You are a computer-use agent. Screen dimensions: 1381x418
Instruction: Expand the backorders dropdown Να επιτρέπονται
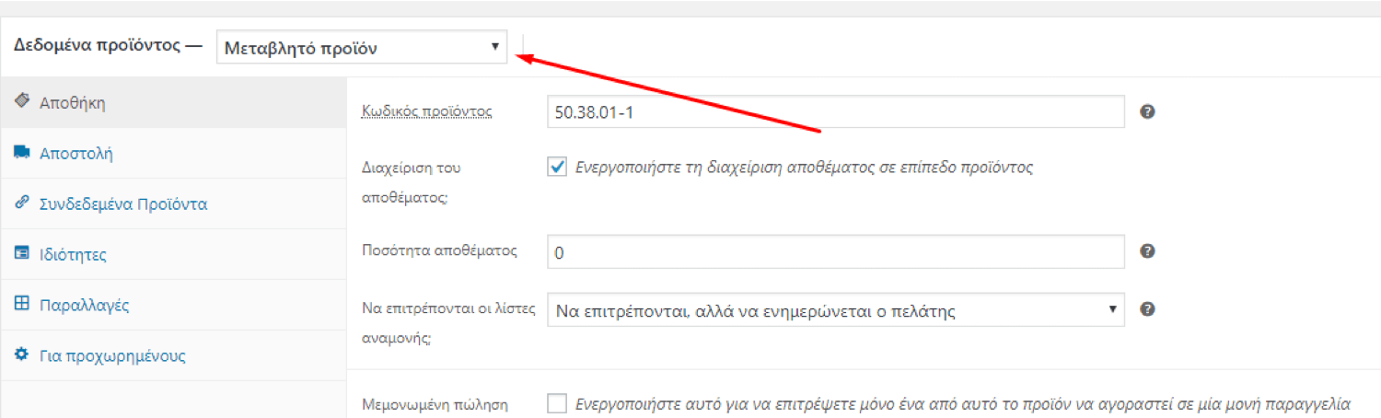click(835, 310)
